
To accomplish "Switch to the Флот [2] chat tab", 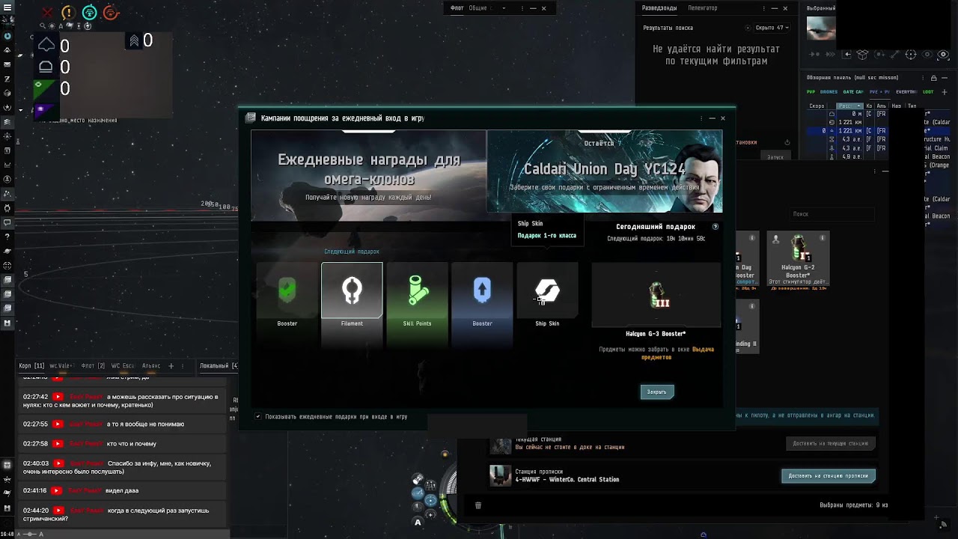I will (x=93, y=366).
